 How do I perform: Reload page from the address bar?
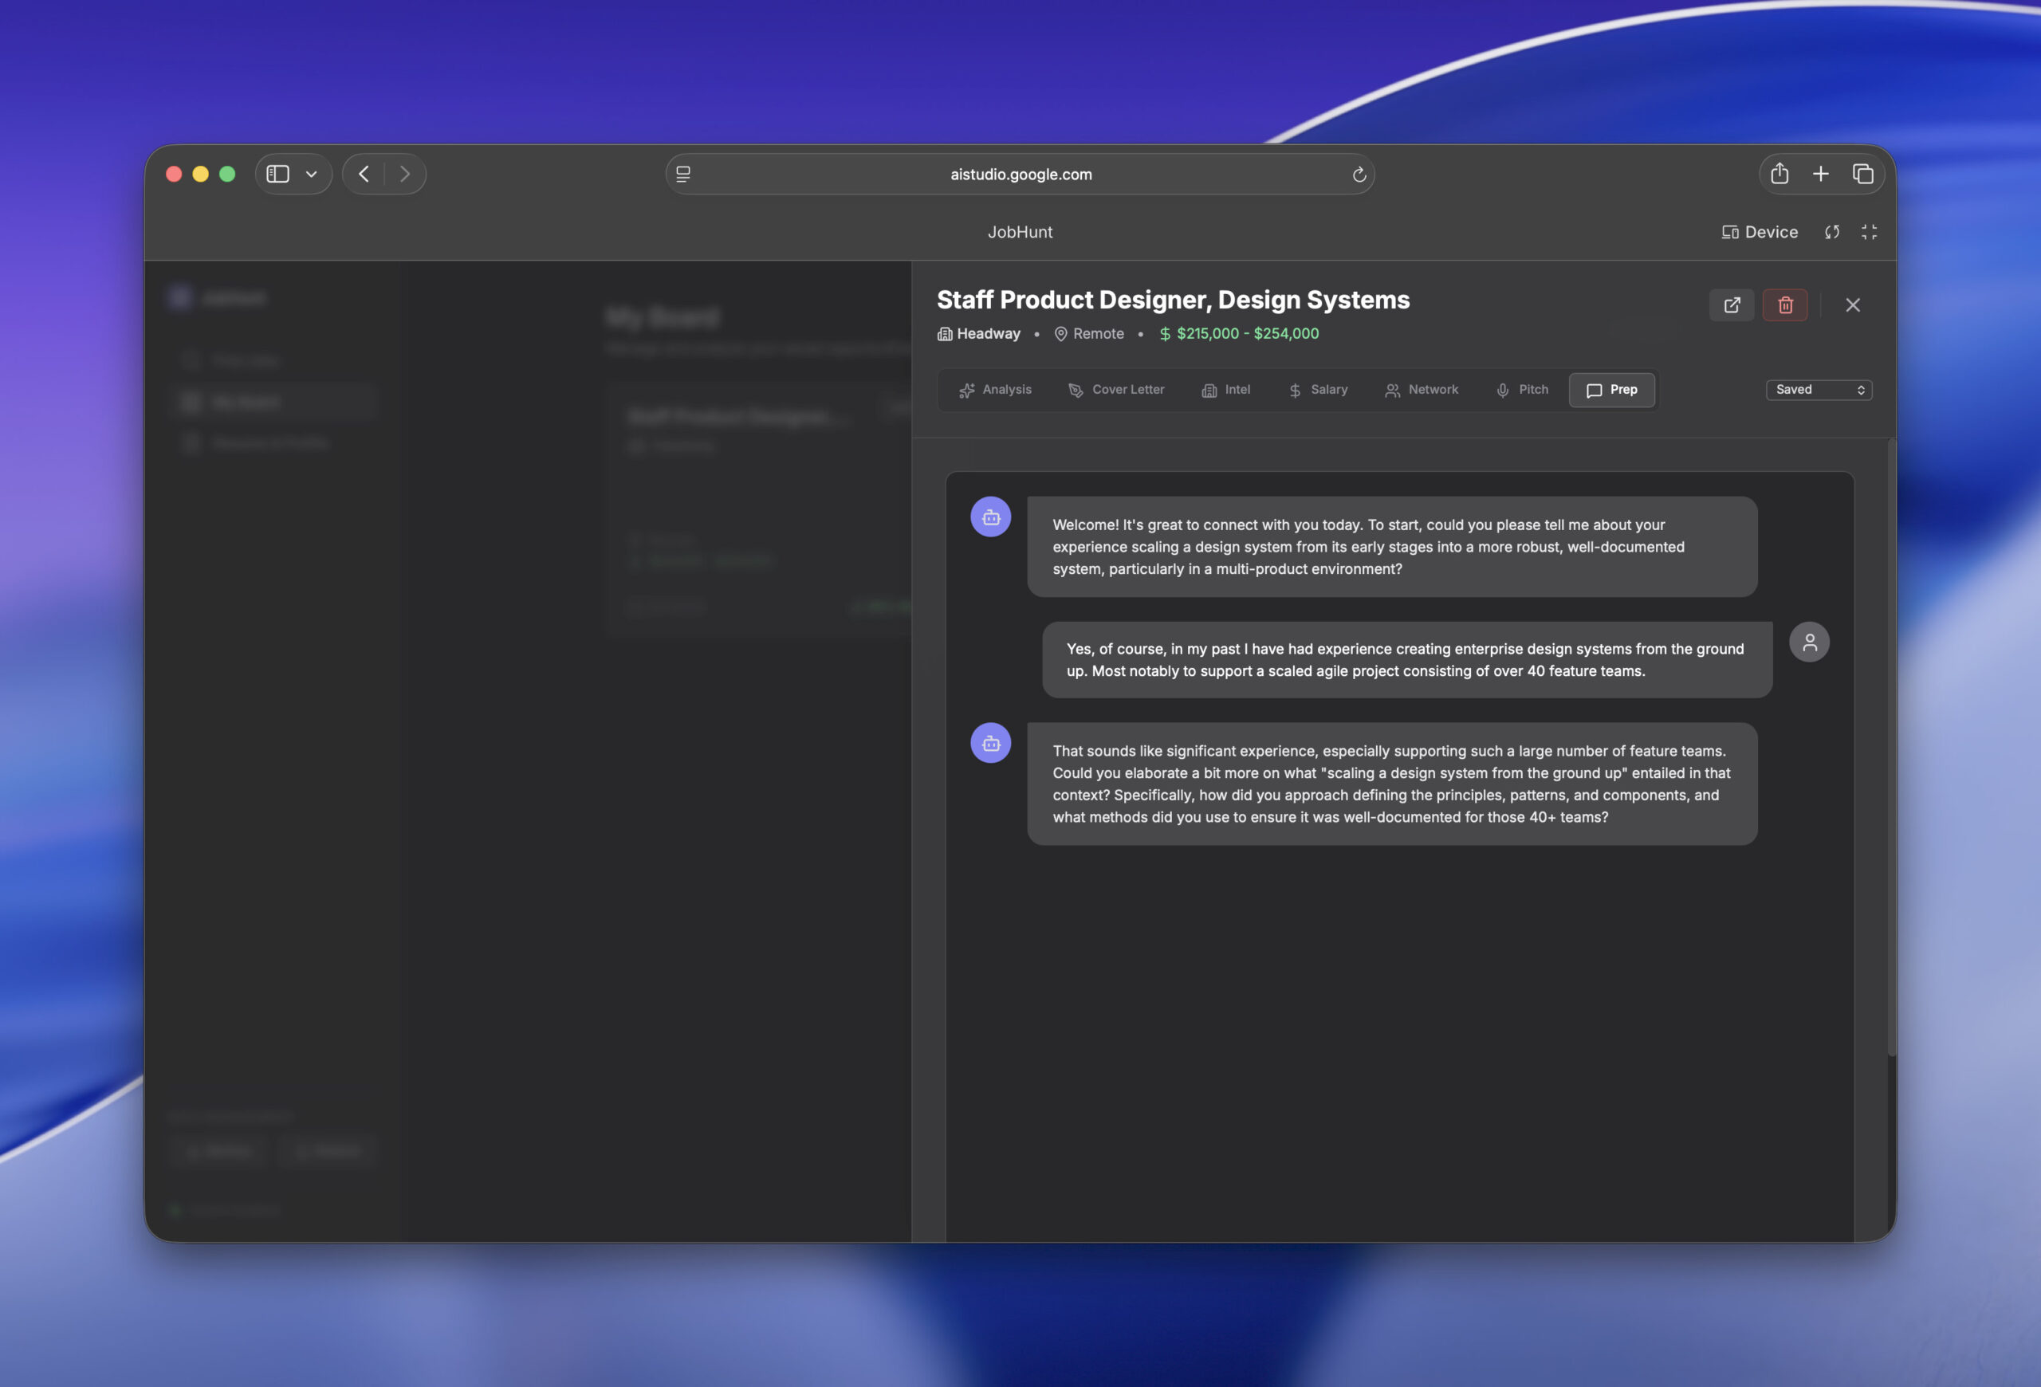coord(1359,175)
